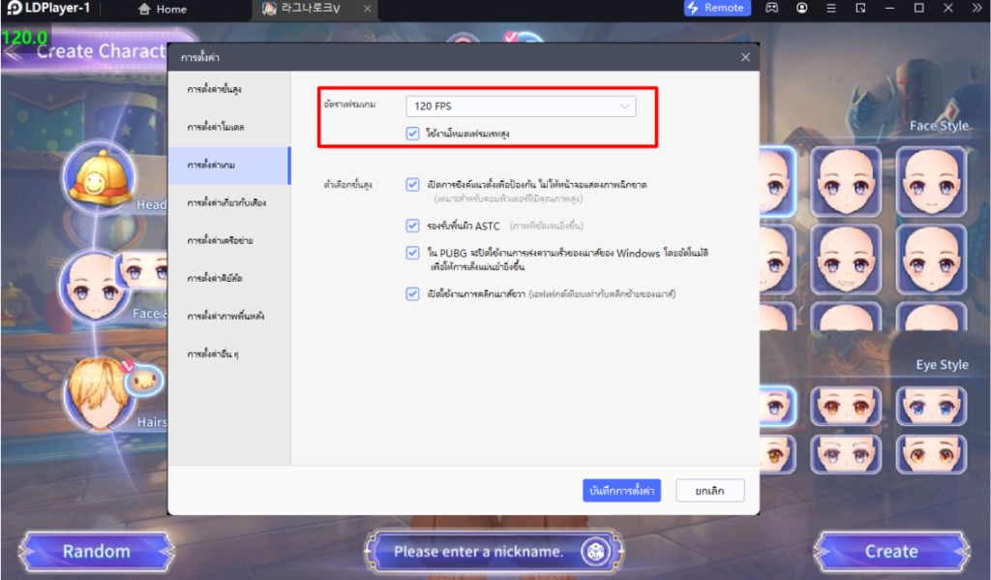Close the 라그나로크v tab with its X
Screen dimensions: 991x580
367,9
